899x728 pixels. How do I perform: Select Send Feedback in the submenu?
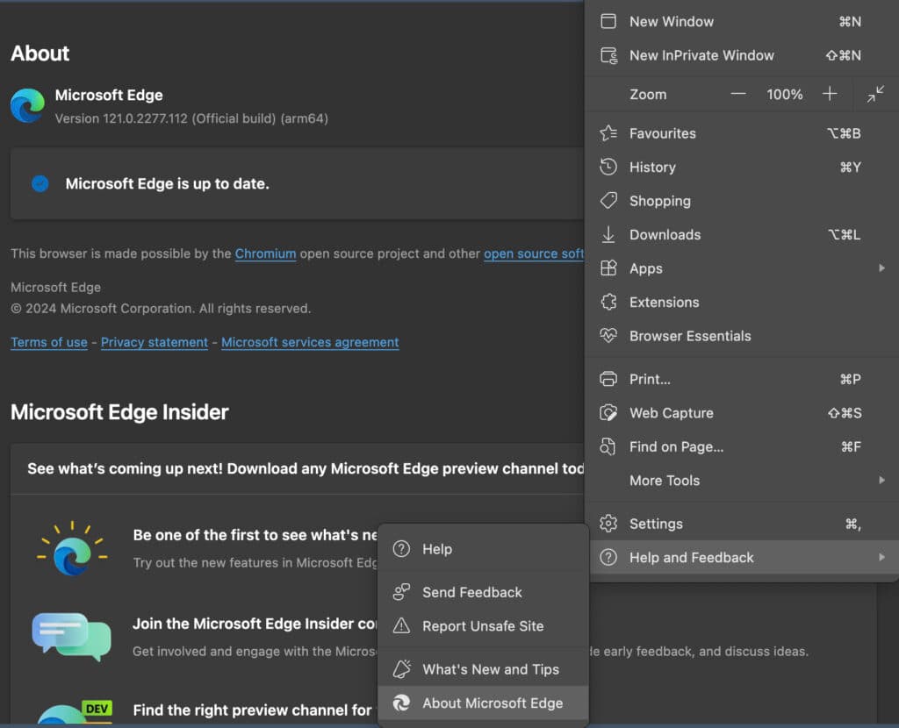click(471, 592)
